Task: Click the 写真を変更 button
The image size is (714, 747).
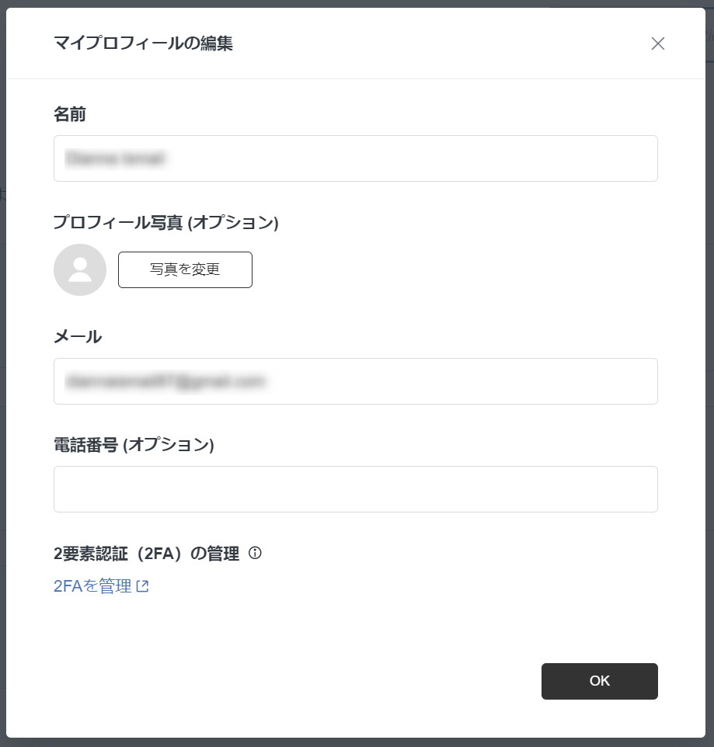Action: click(x=185, y=269)
